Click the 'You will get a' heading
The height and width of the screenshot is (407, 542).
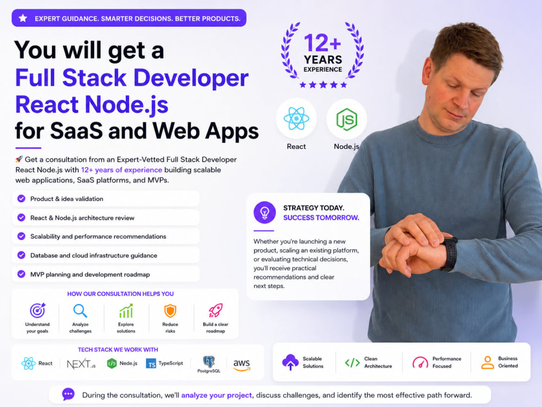click(89, 50)
